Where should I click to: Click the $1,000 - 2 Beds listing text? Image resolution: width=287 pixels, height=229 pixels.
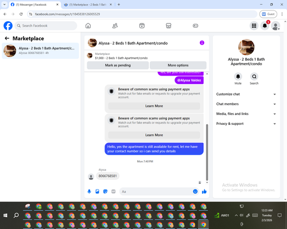click(121, 58)
